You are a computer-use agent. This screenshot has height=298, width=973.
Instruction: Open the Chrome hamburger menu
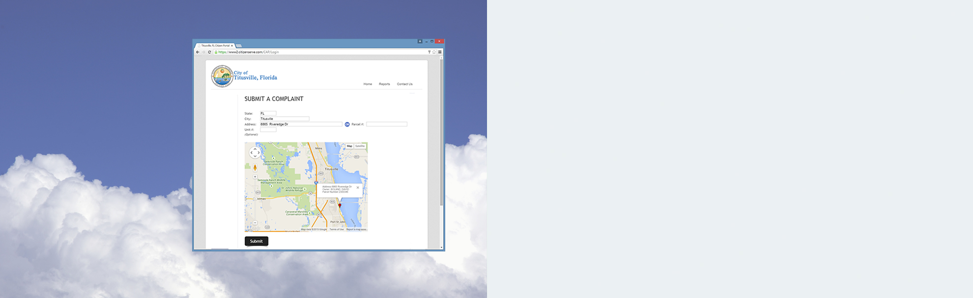point(440,52)
